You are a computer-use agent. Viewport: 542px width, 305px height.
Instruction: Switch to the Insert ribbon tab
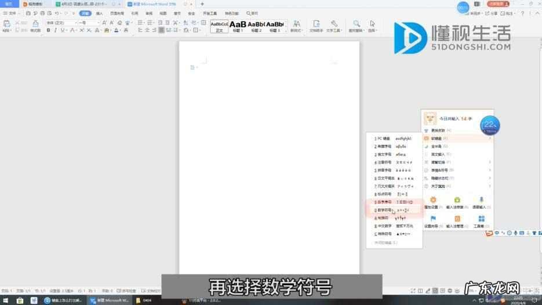99,13
